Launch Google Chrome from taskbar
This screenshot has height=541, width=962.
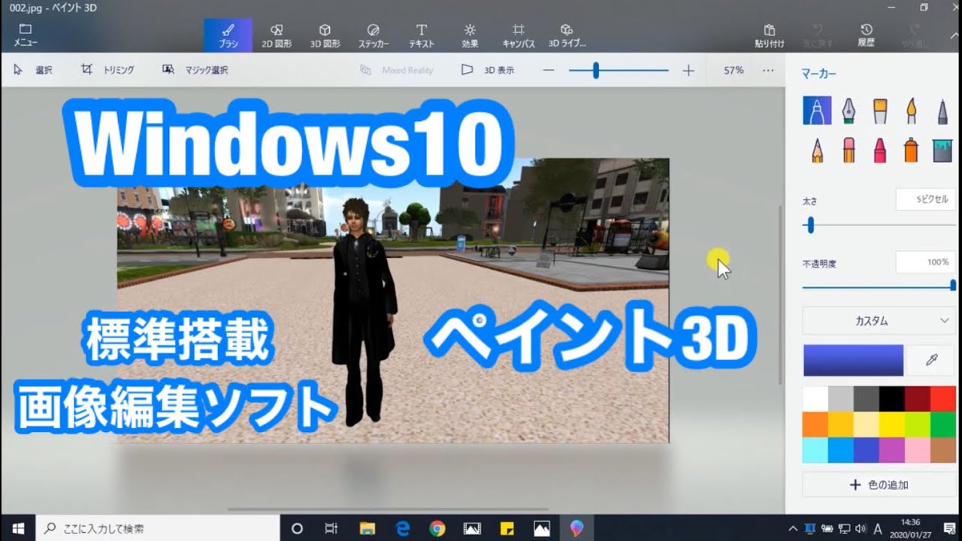437,528
